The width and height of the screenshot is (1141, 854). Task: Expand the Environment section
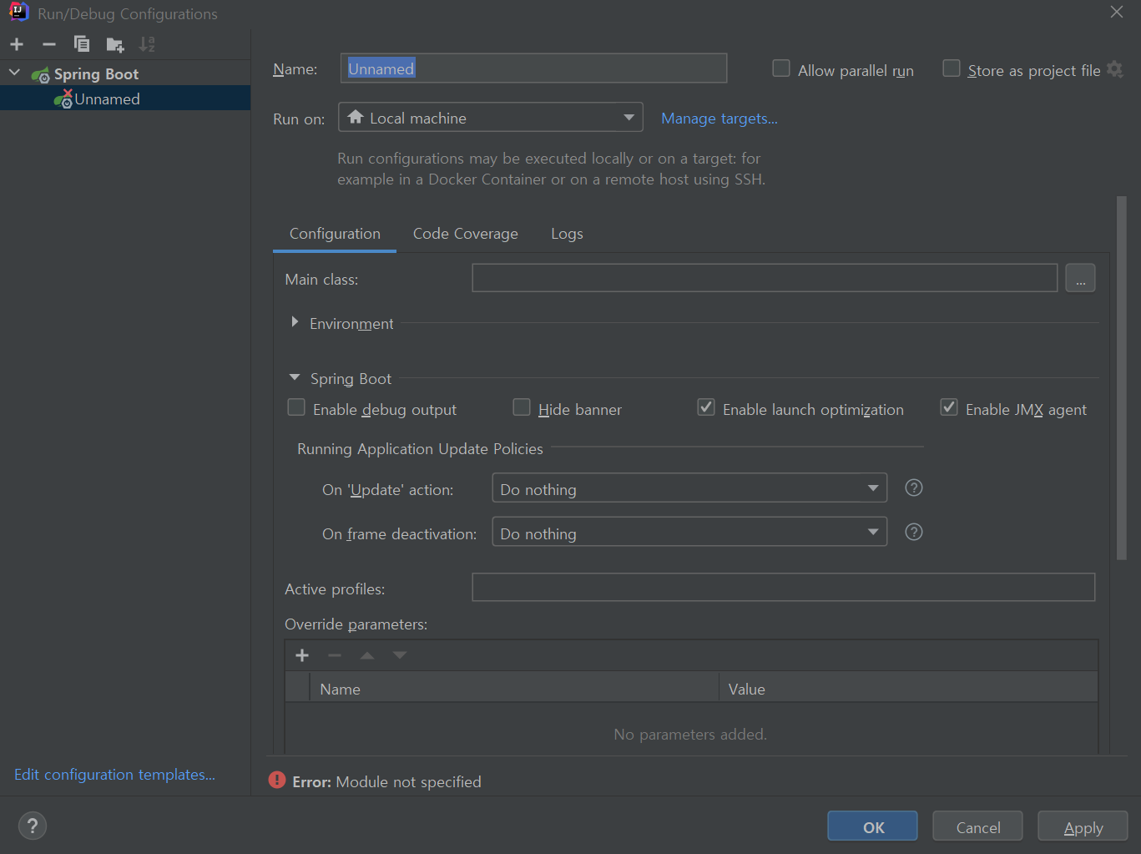[x=295, y=322]
